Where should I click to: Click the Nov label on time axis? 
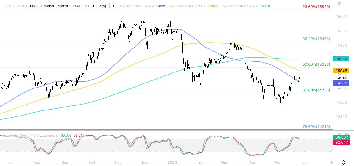pyautogui.click(x=118, y=162)
